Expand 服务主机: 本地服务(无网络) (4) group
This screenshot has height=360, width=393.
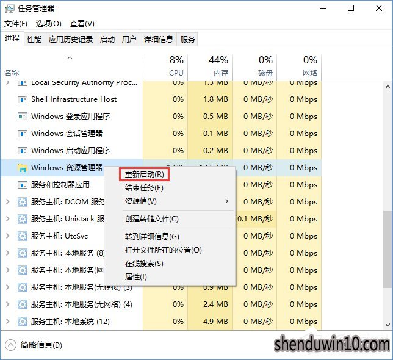click(8, 304)
